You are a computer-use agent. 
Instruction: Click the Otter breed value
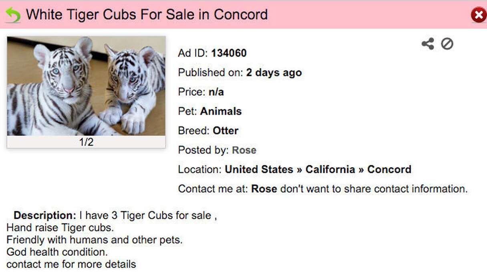click(x=225, y=130)
